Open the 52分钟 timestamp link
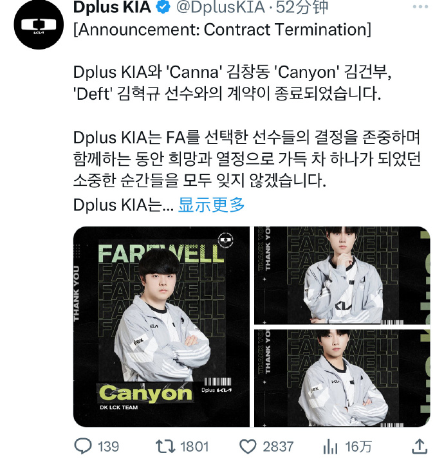This screenshot has height=462, width=444. tap(302, 7)
